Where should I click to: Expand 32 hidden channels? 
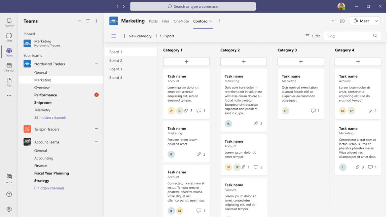[50, 118]
